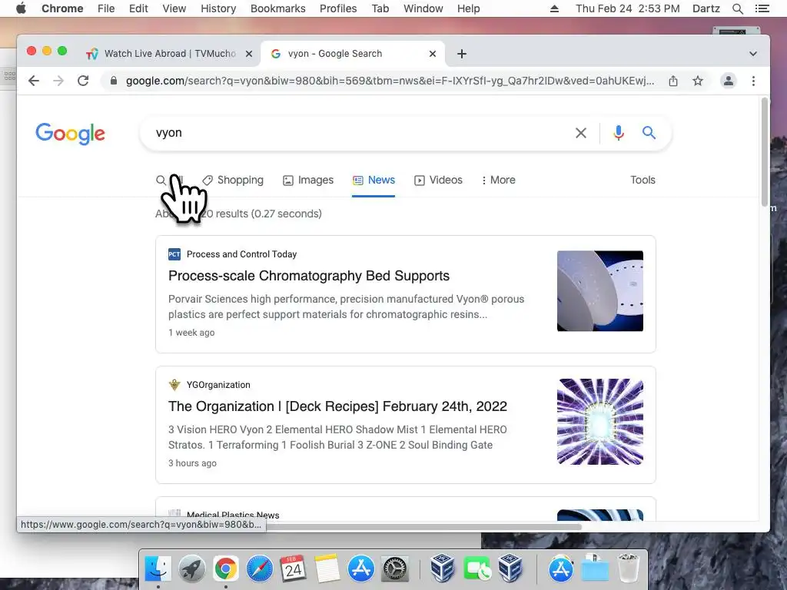Reload the current page

click(83, 81)
